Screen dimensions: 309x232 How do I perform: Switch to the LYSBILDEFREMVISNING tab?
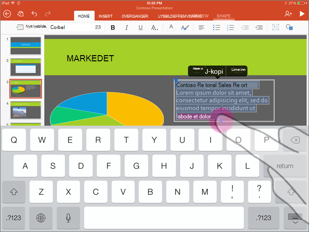(x=180, y=16)
